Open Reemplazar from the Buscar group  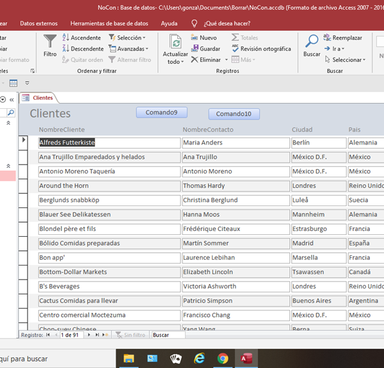343,38
